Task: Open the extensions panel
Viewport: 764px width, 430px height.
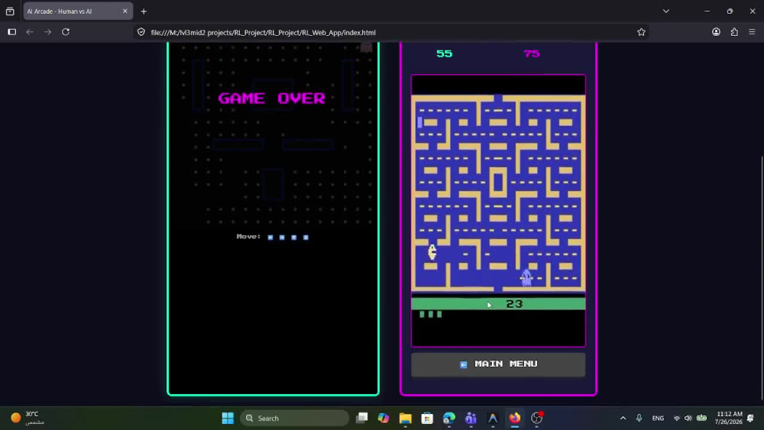Action: [733, 32]
